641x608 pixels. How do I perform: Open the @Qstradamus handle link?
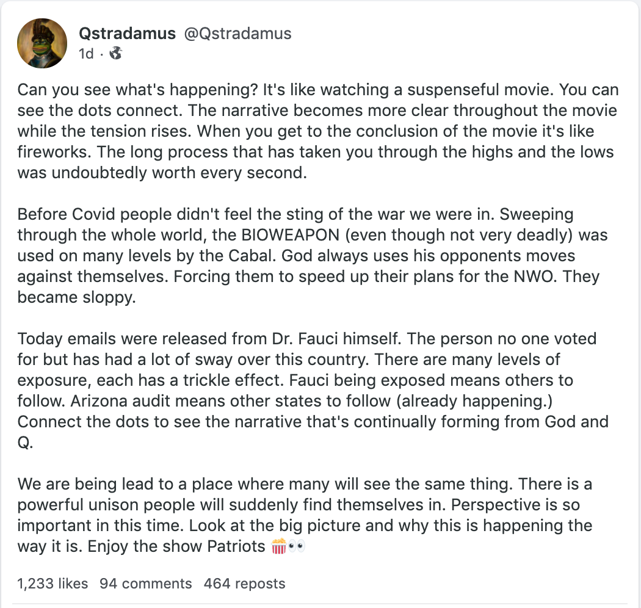[x=238, y=34]
